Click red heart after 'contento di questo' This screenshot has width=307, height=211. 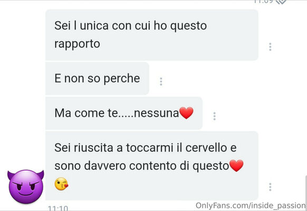coord(236,166)
